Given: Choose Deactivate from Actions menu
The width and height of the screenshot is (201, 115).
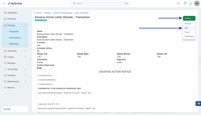Looking at the screenshot, I should click(189, 36).
